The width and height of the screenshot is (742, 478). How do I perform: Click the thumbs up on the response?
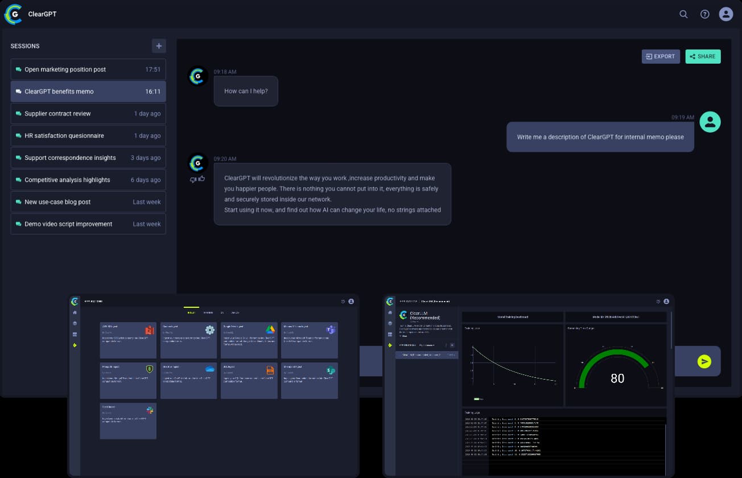(x=201, y=179)
